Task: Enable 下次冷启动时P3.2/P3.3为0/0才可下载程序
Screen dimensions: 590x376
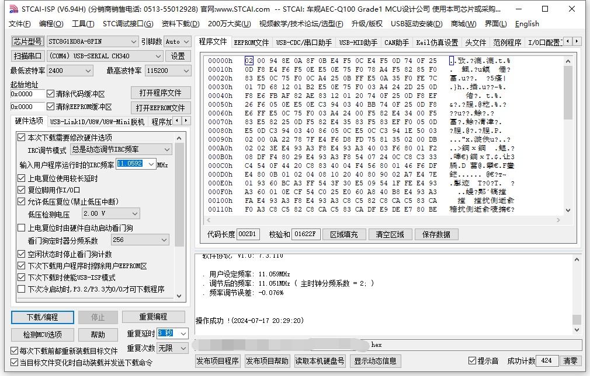Action: pos(22,289)
